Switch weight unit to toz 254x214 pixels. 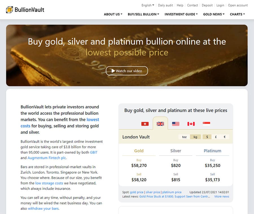[184, 137]
